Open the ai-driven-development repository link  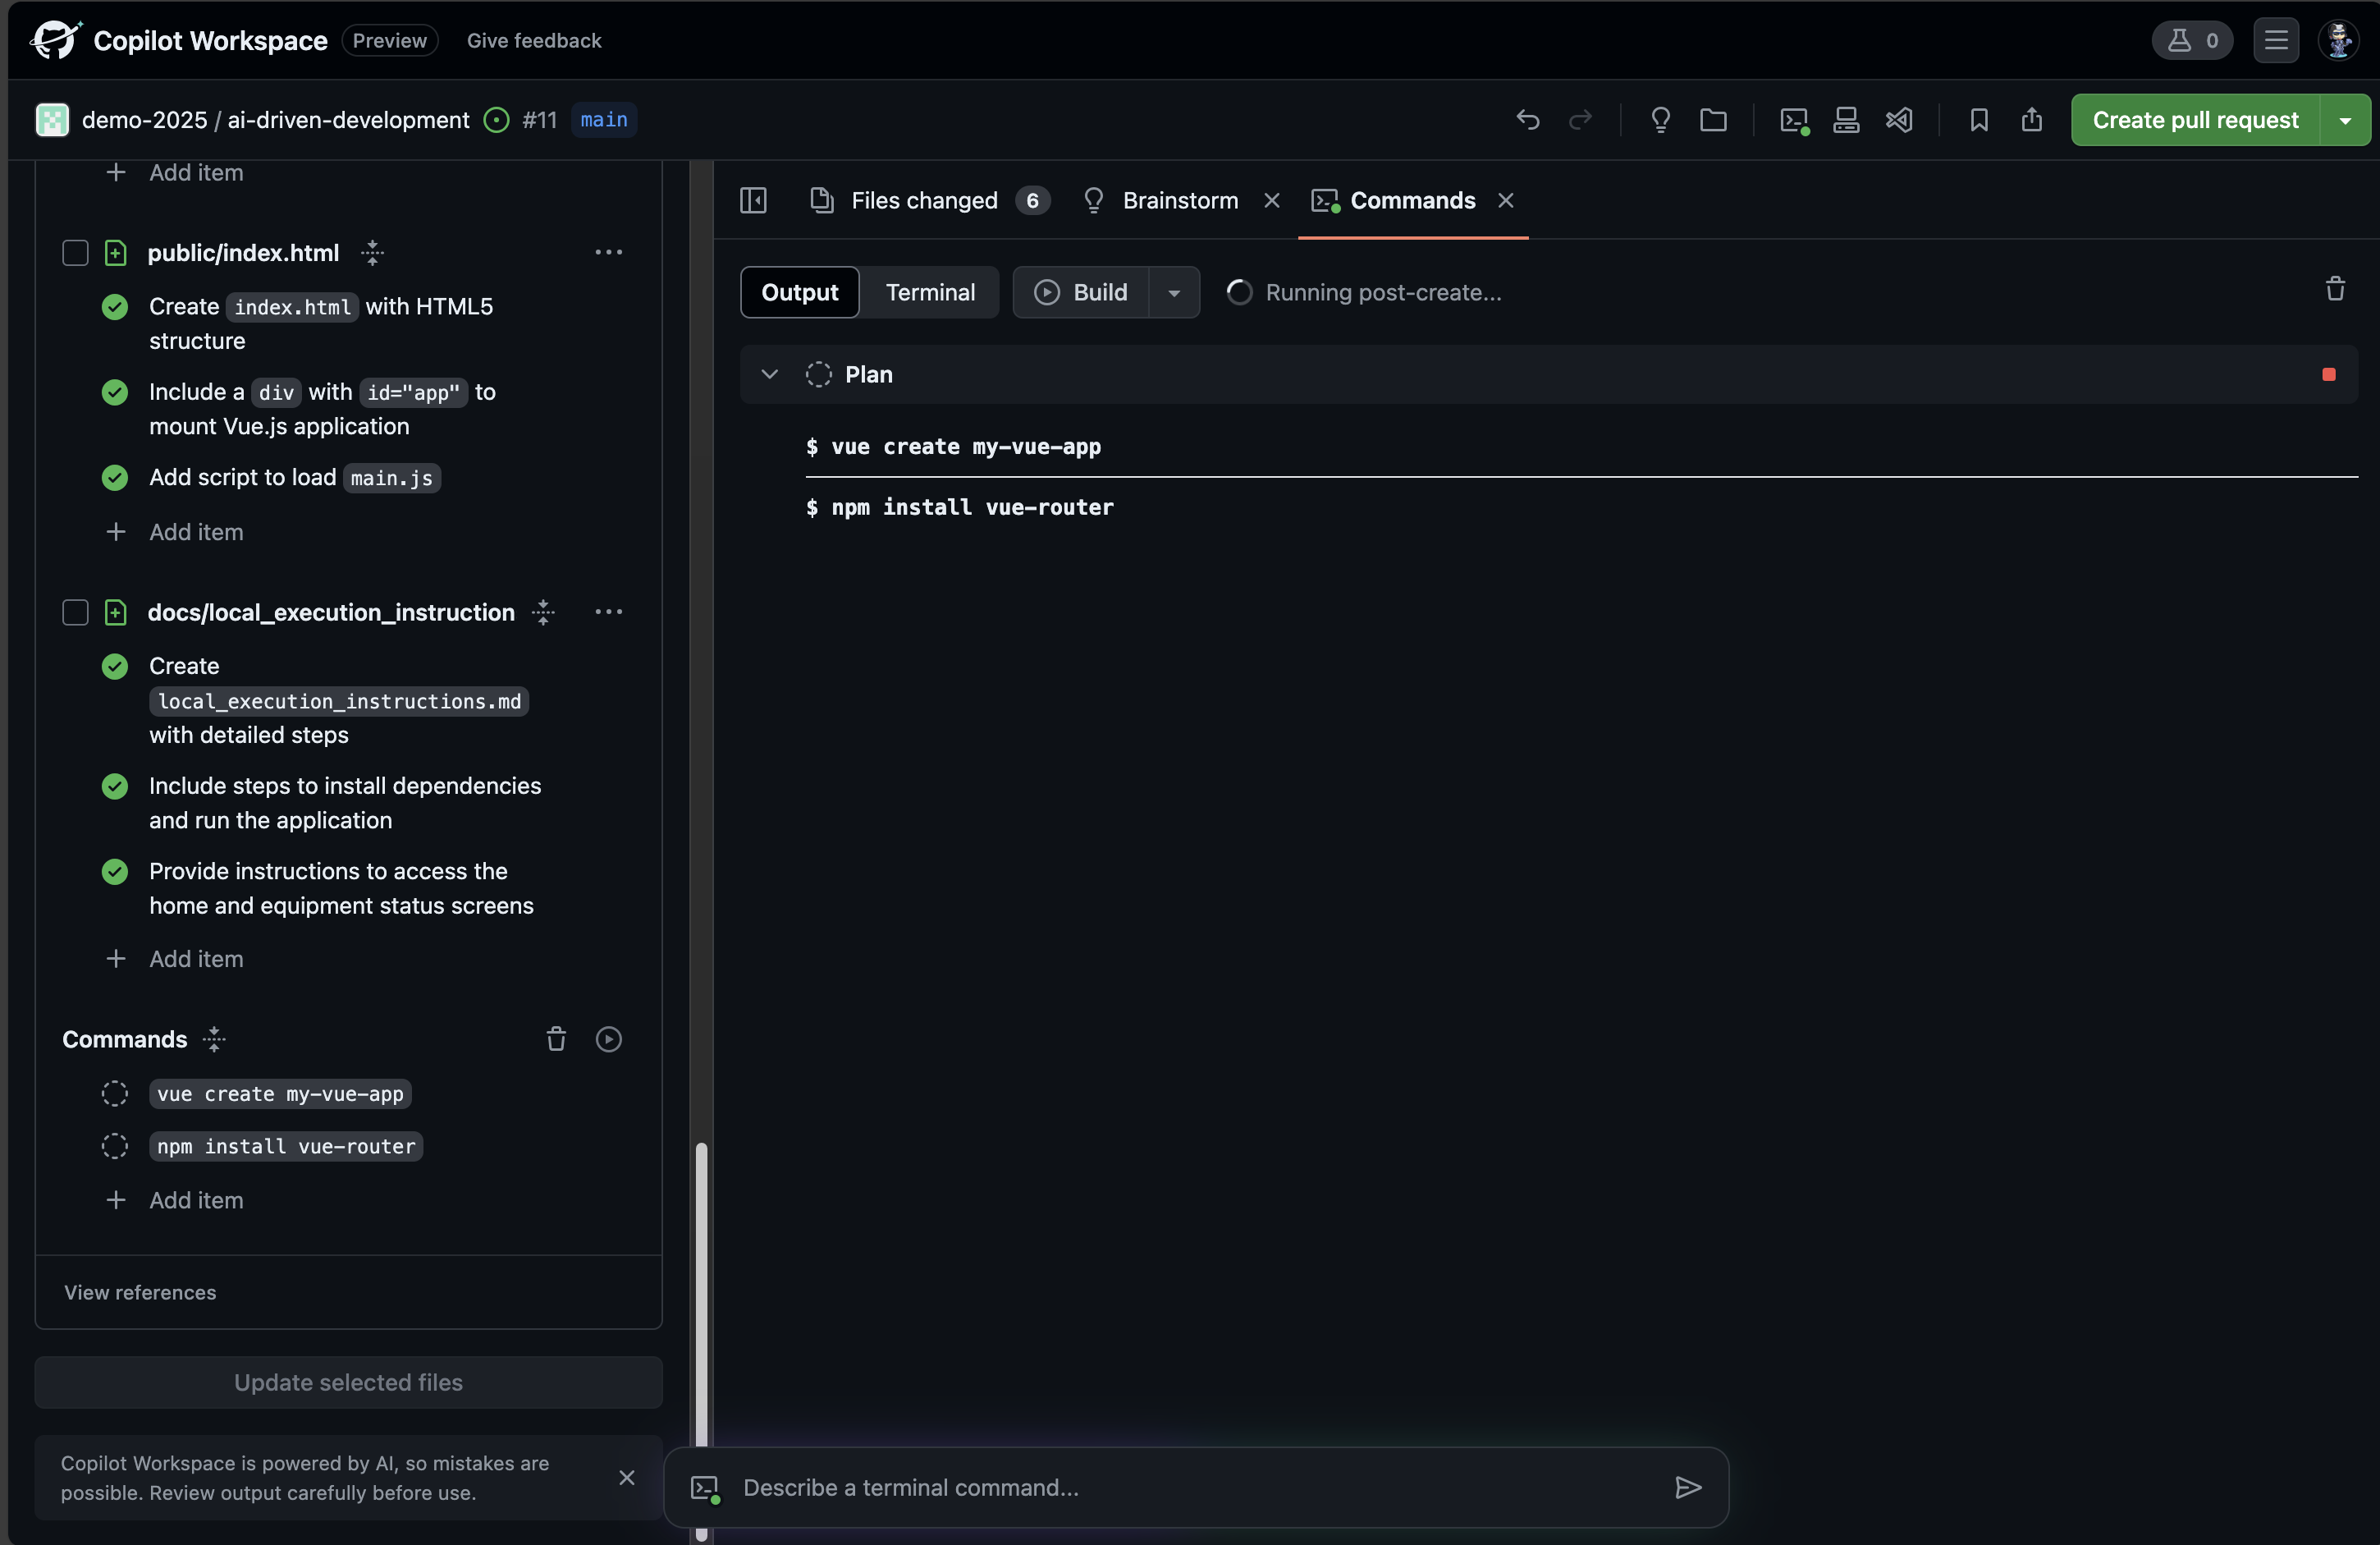[348, 120]
